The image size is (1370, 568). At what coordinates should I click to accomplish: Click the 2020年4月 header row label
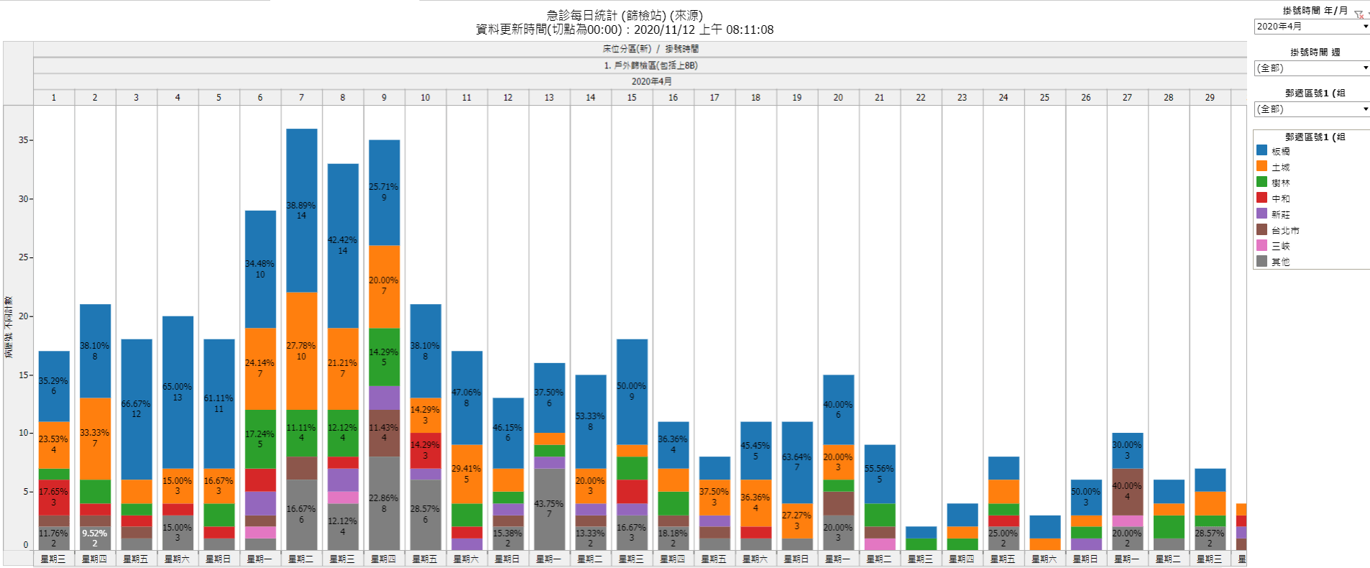tap(650, 81)
